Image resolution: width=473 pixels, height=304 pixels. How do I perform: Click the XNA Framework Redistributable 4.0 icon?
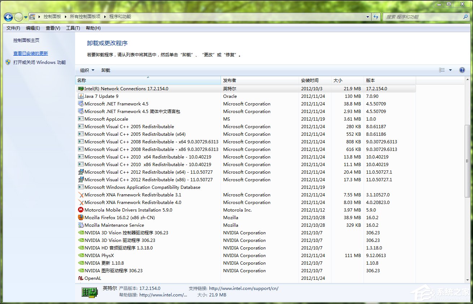(81, 202)
